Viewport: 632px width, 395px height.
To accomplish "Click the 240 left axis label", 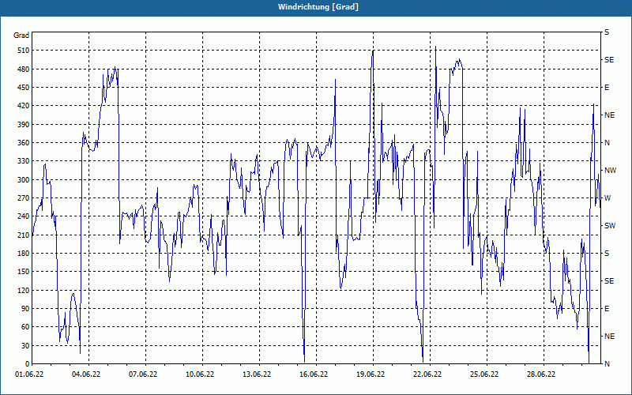I will pyautogui.click(x=24, y=216).
